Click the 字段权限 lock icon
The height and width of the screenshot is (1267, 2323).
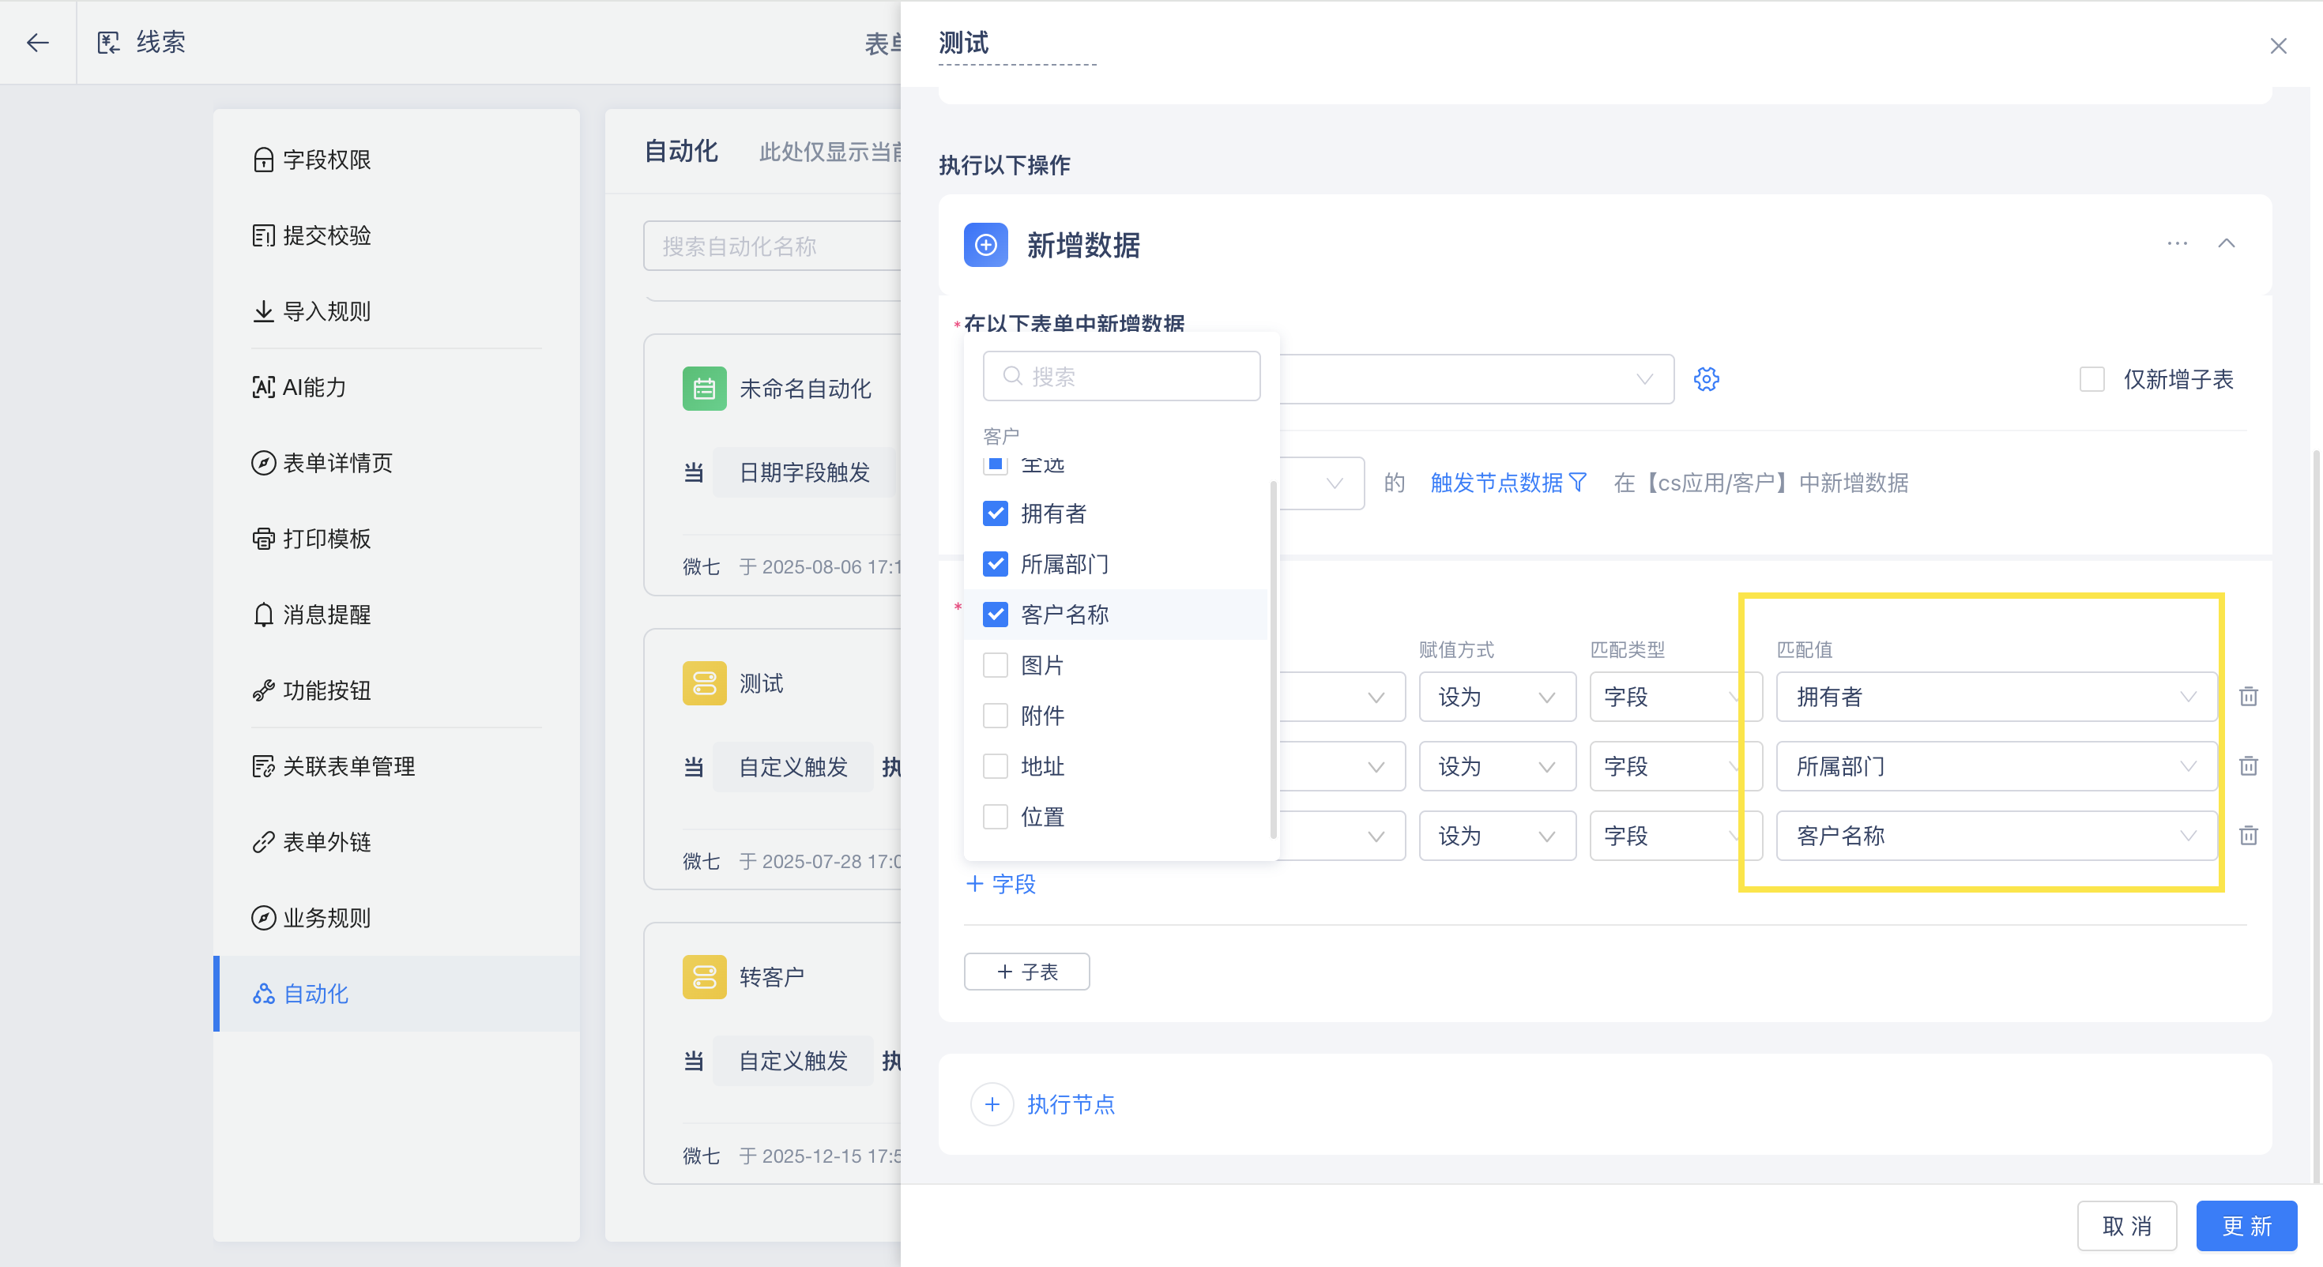point(263,160)
